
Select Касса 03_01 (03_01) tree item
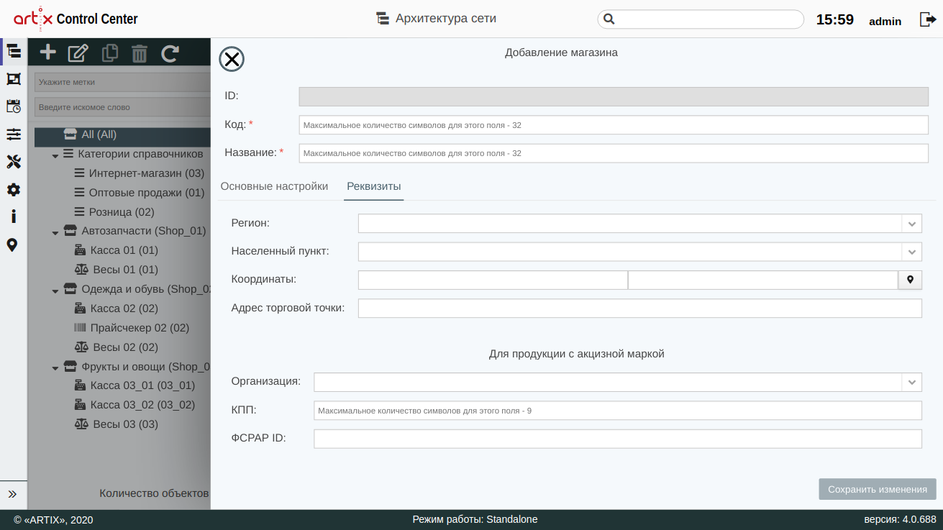click(x=142, y=385)
